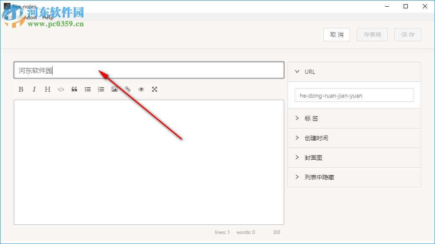Screen dimensions: 435x244
Task: Expand the 标签 section
Action: pos(354,118)
